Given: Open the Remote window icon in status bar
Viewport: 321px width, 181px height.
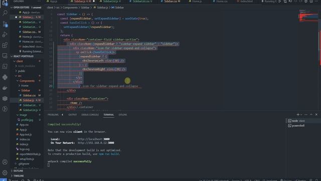Looking at the screenshot, I should (4, 180).
